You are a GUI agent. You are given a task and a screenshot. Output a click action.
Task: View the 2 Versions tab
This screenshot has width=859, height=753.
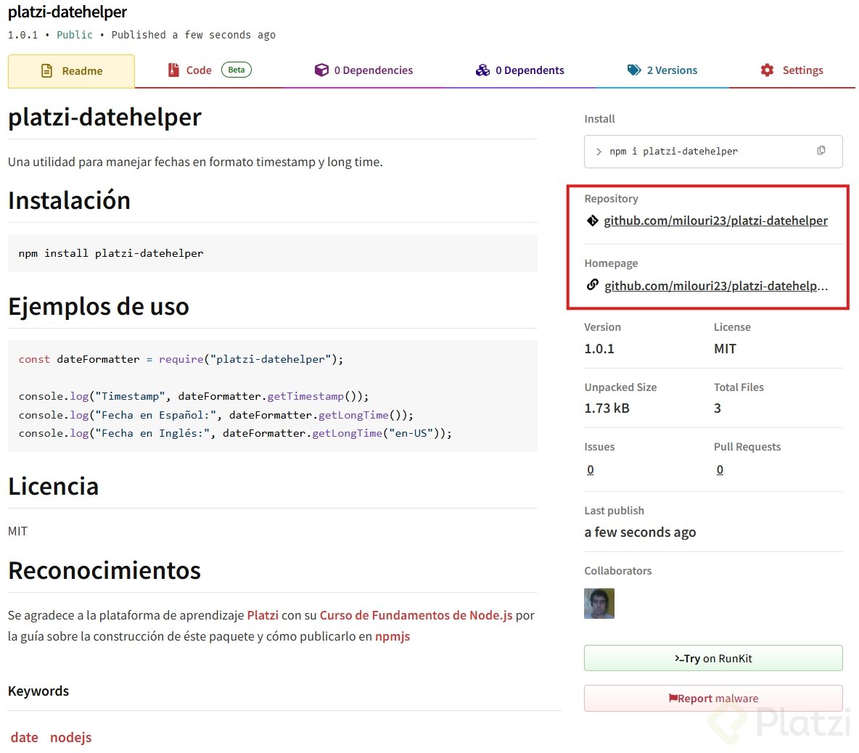[662, 70]
